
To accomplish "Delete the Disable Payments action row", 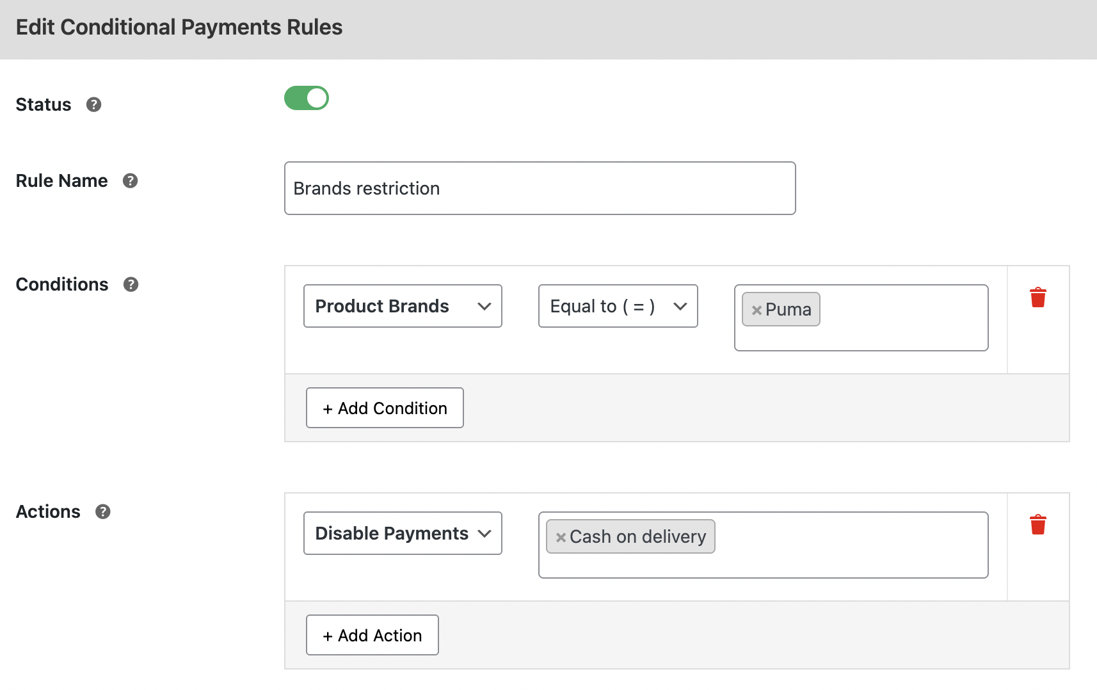I will 1037,525.
